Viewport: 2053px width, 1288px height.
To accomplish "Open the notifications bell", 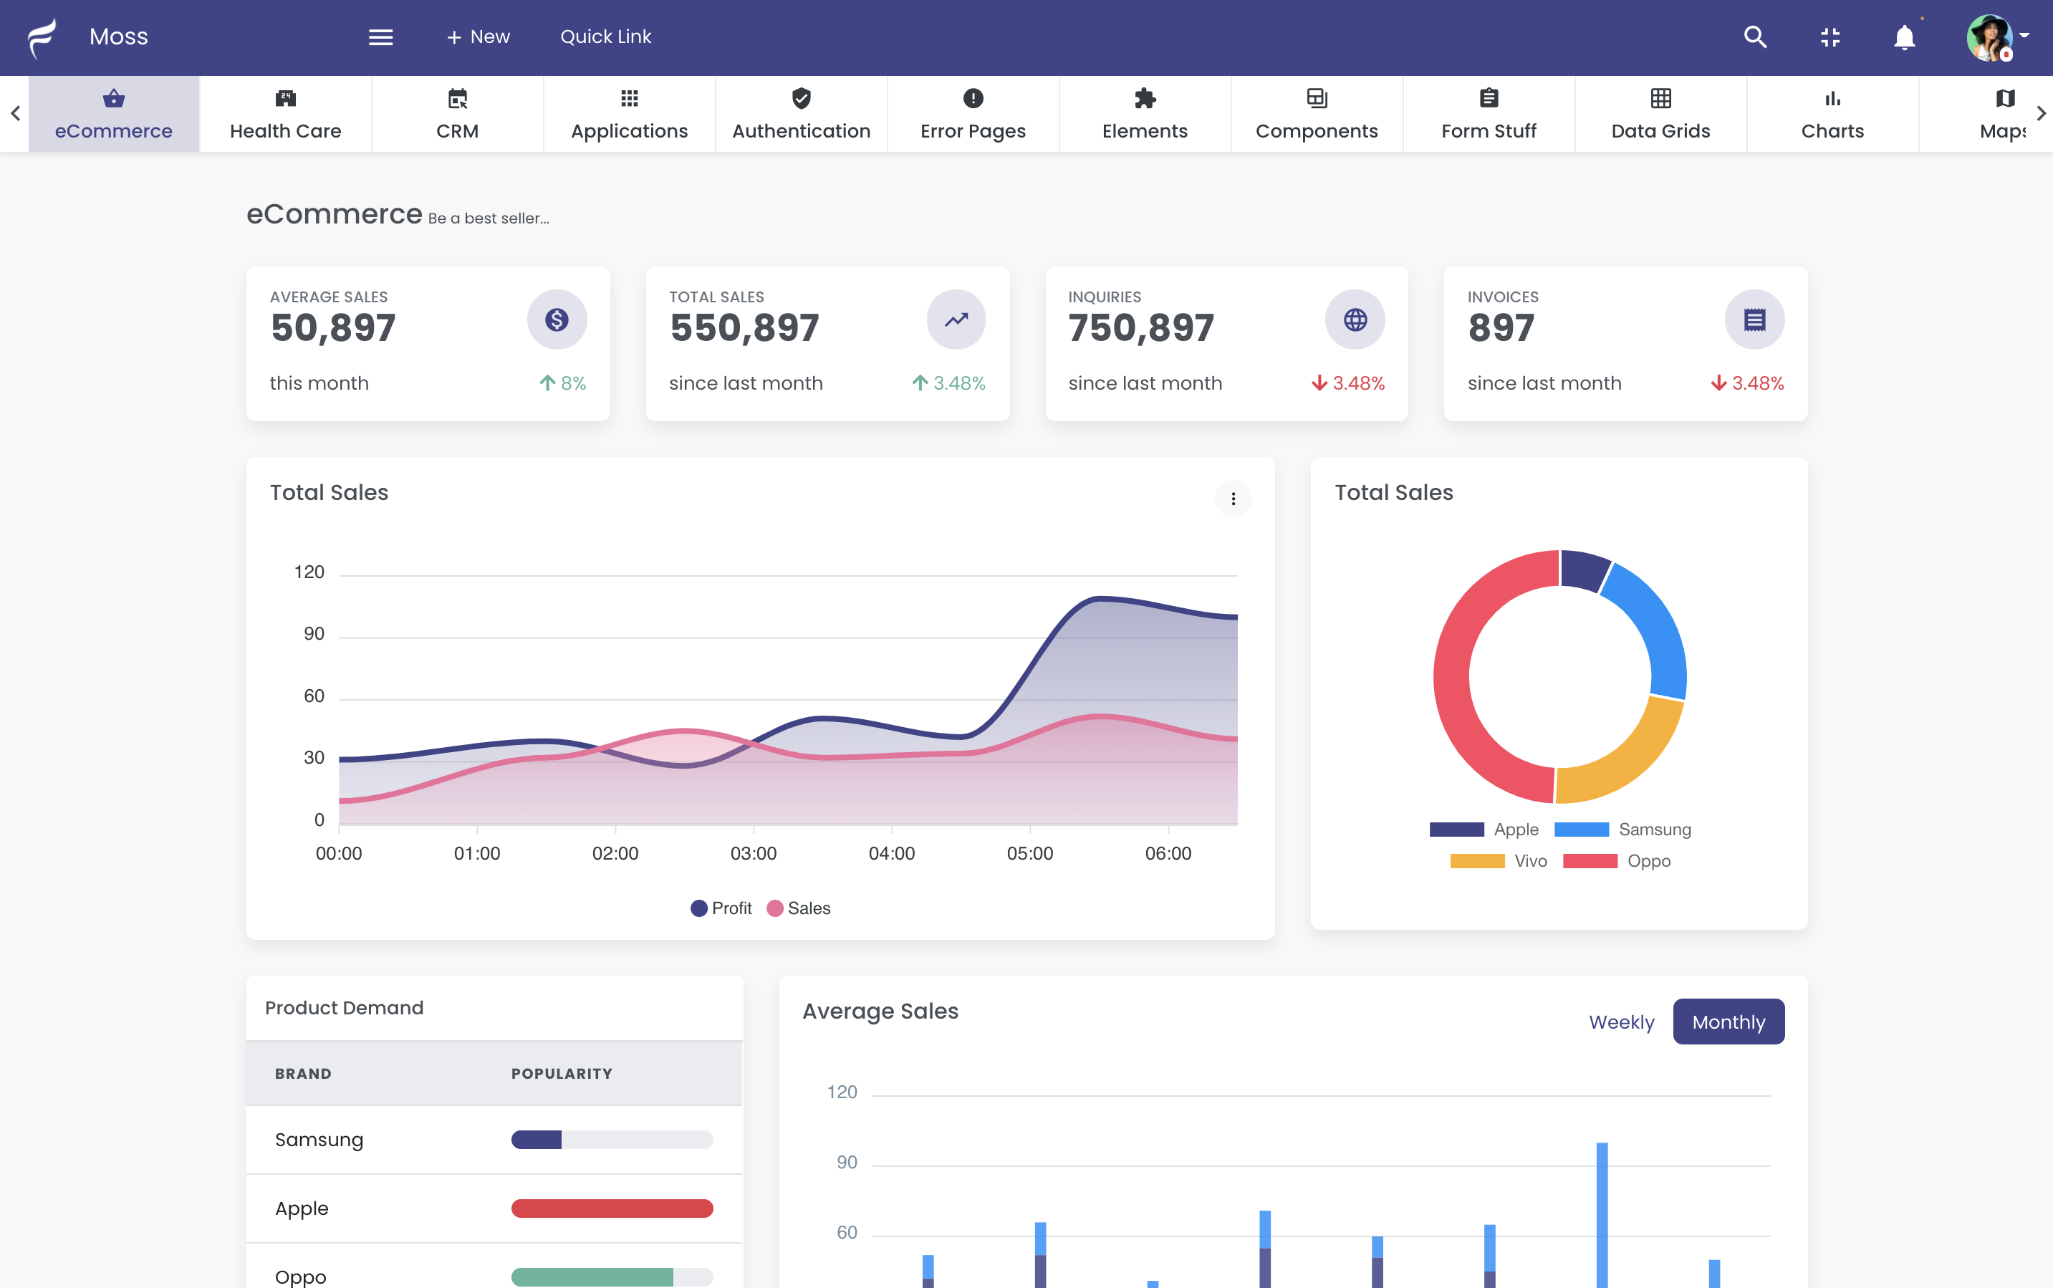I will (x=1904, y=37).
